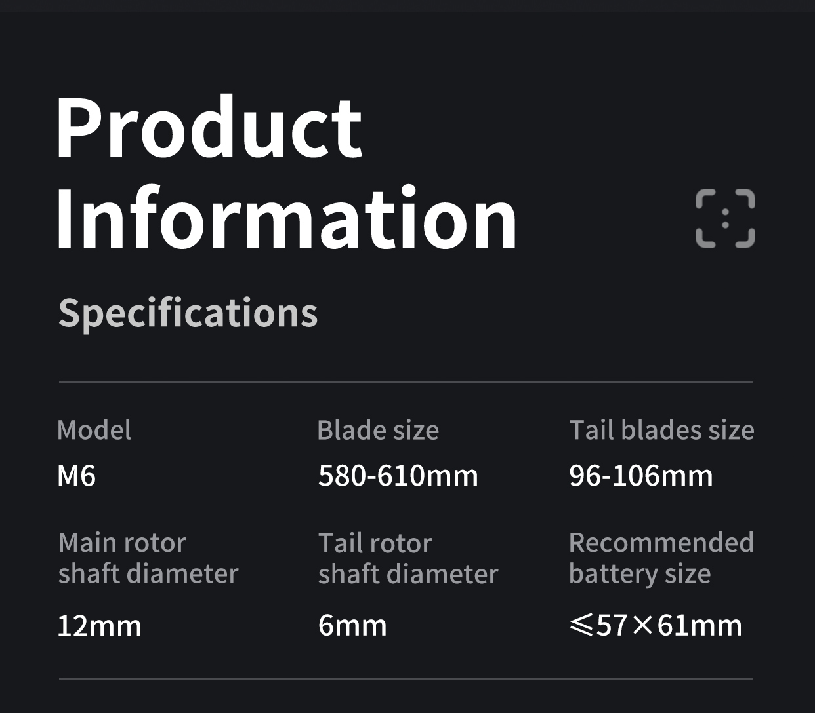This screenshot has height=713, width=815.
Task: Click the Blade size label
Action: [378, 431]
